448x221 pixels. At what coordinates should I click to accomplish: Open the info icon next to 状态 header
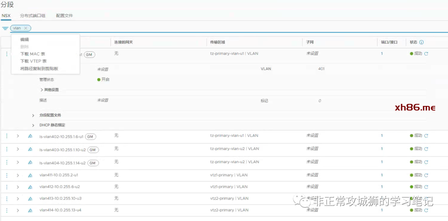[421, 42]
